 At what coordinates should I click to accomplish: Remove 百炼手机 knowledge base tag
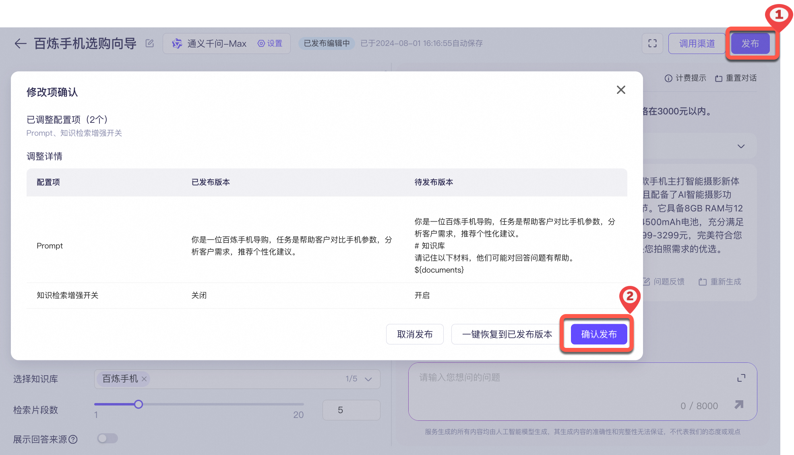(144, 379)
